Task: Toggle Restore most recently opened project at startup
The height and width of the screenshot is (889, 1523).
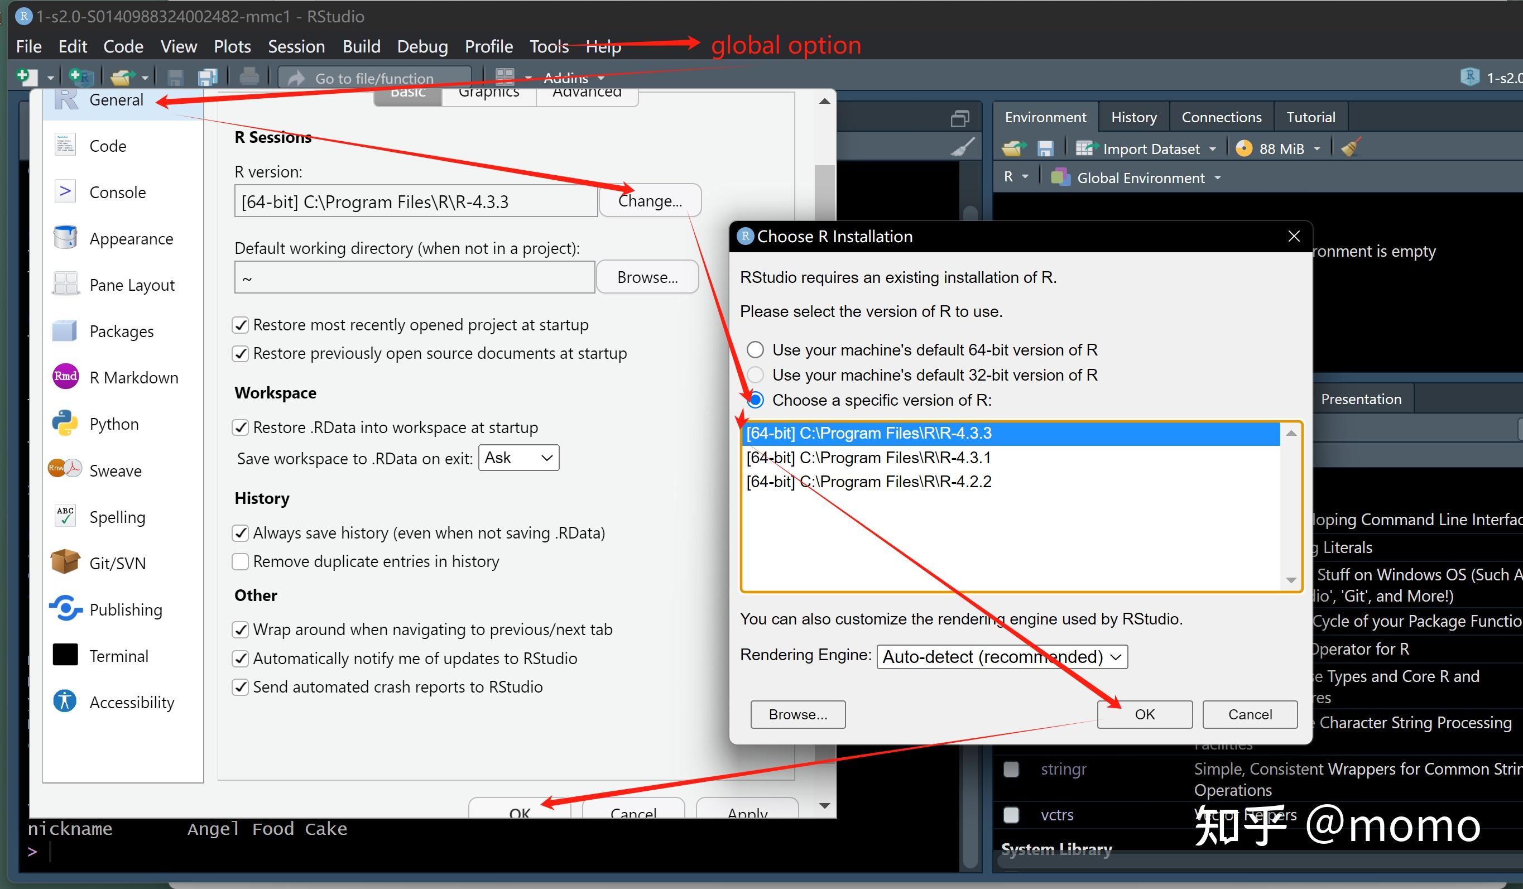Action: (x=241, y=326)
